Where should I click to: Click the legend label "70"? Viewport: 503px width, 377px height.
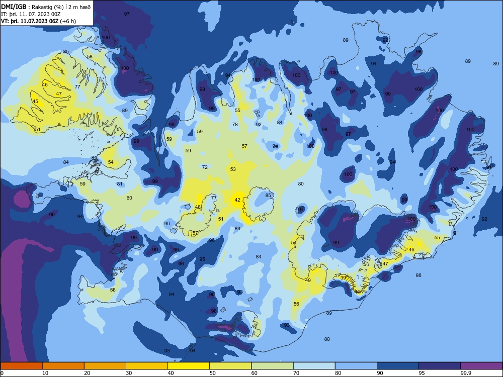[296, 373]
